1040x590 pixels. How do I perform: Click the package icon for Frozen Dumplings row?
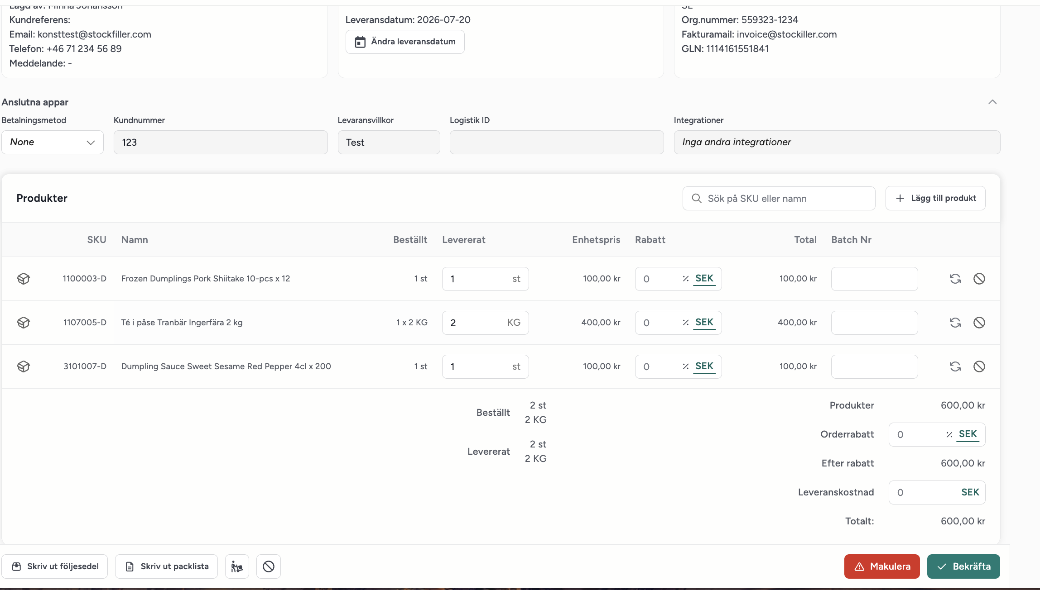(x=24, y=279)
